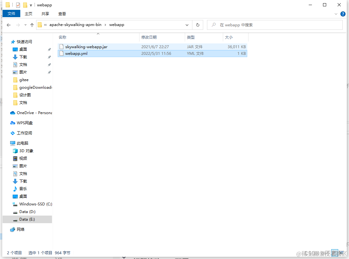Switch to the 查看 ribbon tab

(x=62, y=14)
